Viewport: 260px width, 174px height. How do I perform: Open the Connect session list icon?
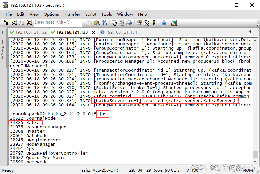[x=7, y=23]
